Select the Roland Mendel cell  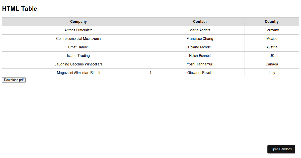(200, 47)
